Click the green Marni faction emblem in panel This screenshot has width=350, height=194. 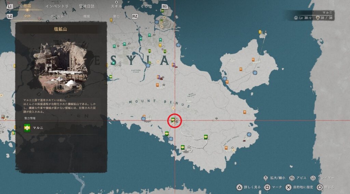pyautogui.click(x=27, y=128)
